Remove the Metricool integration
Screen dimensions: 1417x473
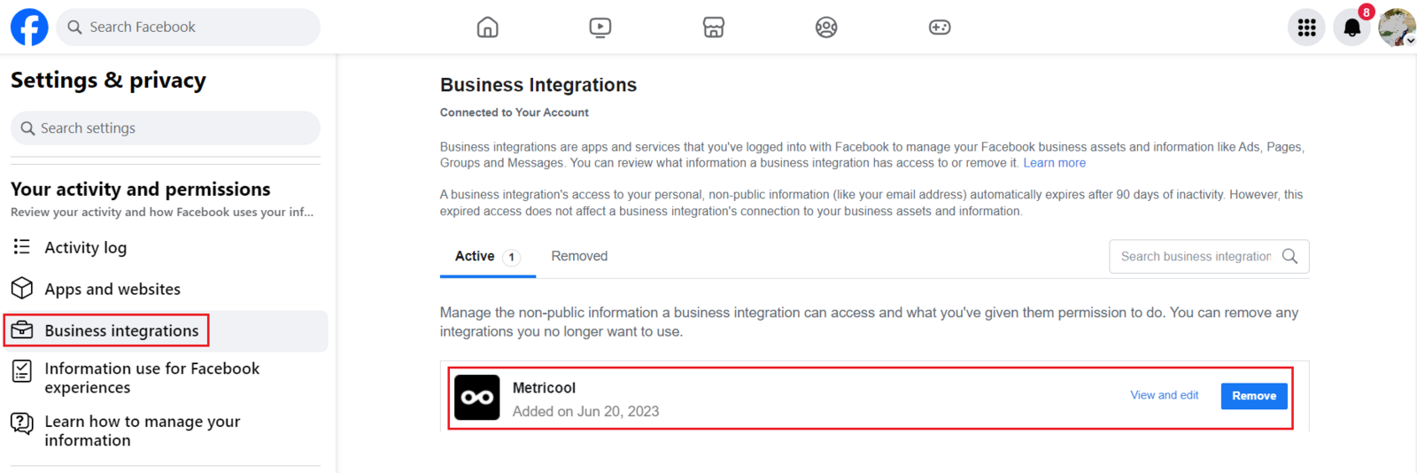[x=1253, y=396]
